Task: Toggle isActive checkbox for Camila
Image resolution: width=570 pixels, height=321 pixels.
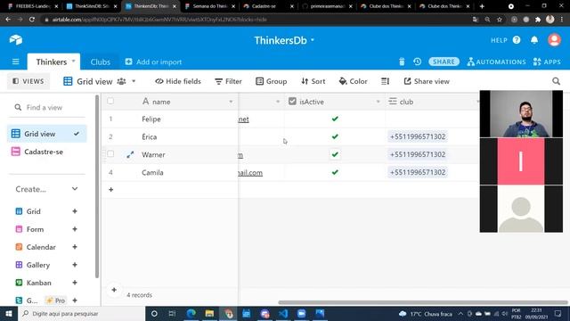Action: [335, 172]
